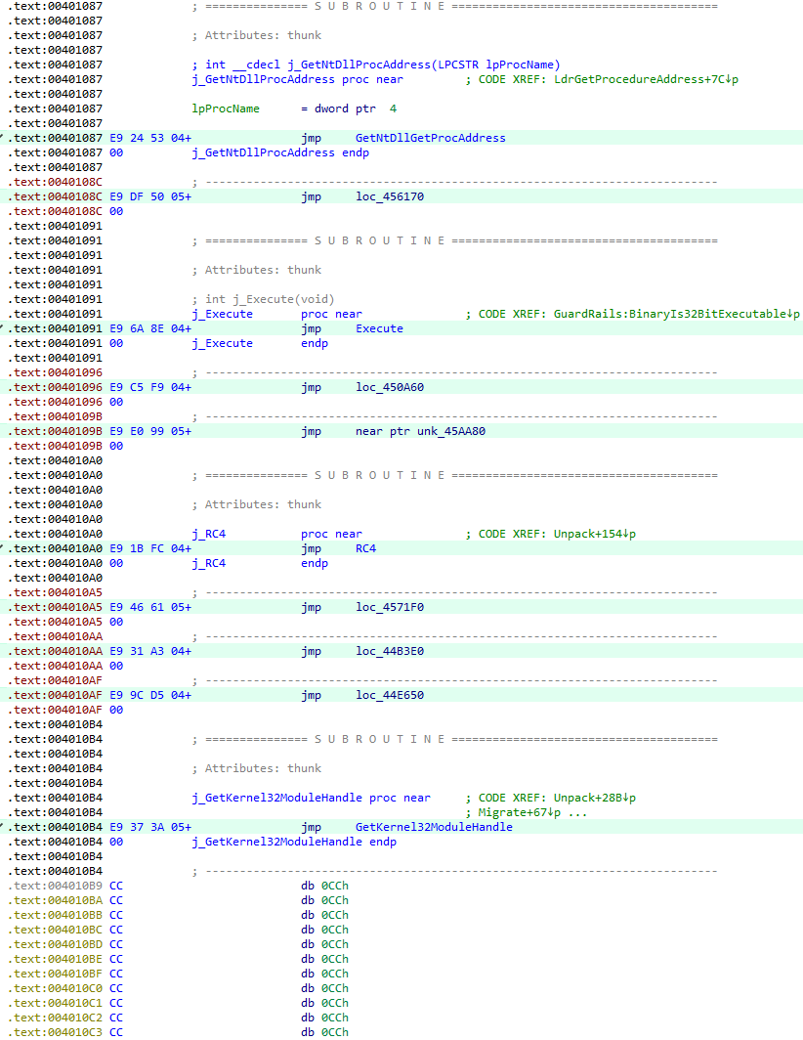Open the Unpack+28B cross reference

tap(594, 798)
